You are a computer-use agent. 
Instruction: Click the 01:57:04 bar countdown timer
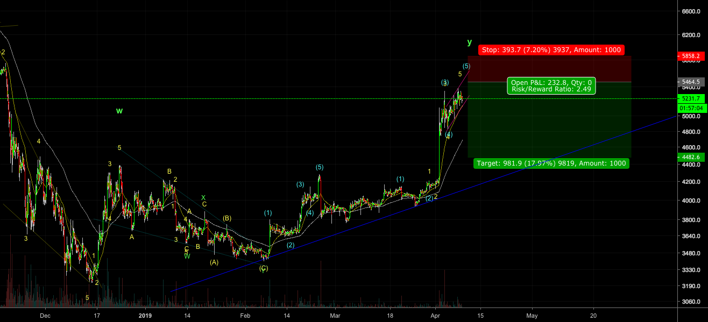pyautogui.click(x=691, y=108)
